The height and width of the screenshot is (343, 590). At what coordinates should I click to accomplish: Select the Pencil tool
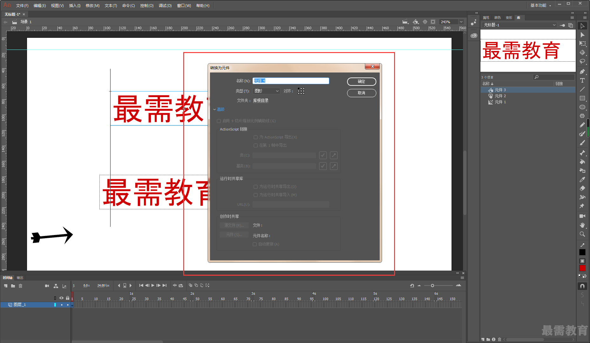(582, 125)
